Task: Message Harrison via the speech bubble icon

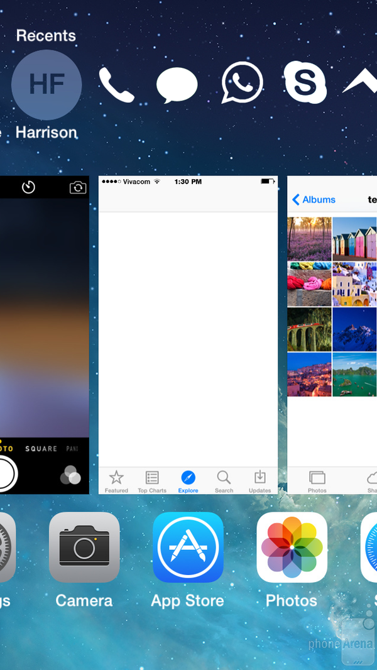Action: [x=177, y=85]
